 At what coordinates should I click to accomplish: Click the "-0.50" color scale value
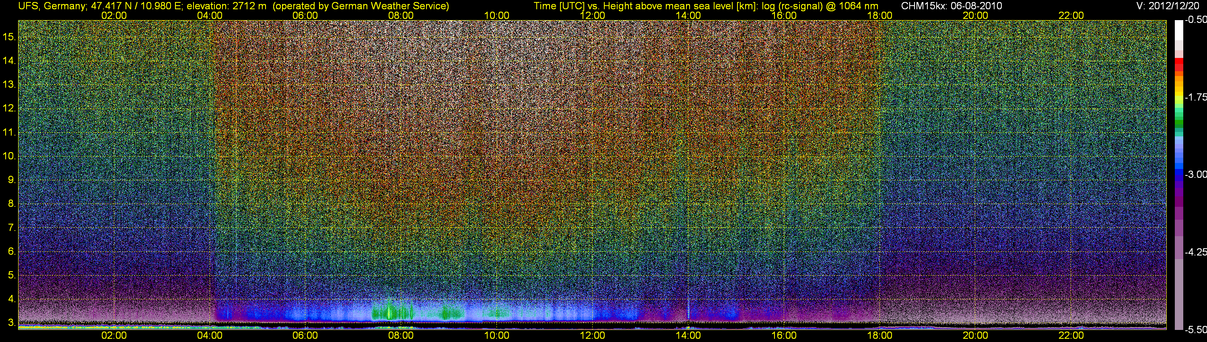coord(1196,20)
